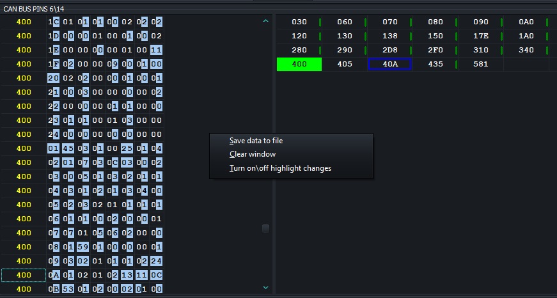The image size is (557, 298).
Task: Choose 'Clear window' from context menu
Action: [253, 154]
